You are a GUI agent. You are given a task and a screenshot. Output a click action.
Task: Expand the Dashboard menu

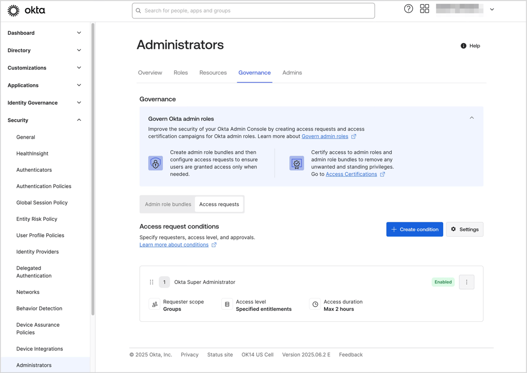[79, 33]
